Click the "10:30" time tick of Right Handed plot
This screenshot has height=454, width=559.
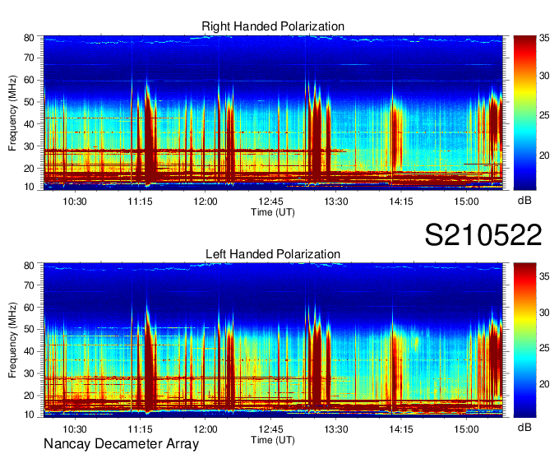coord(75,202)
